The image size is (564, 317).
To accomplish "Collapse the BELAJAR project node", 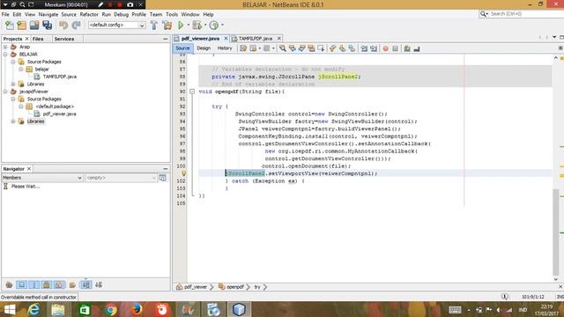I will tap(5, 55).
